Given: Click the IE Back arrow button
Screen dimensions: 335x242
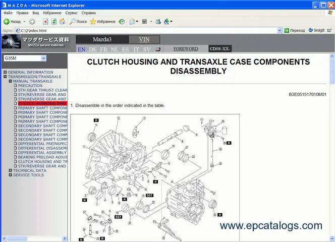Looking at the screenshot, I should pyautogui.click(x=7, y=22).
